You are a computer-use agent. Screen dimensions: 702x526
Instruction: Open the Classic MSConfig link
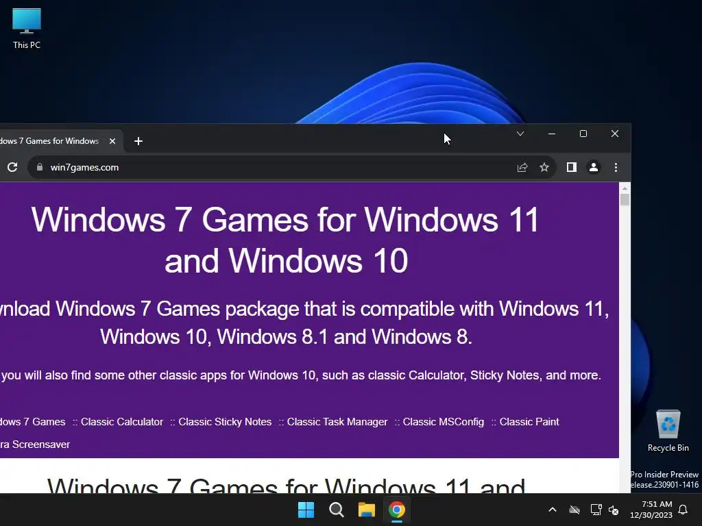(444, 422)
